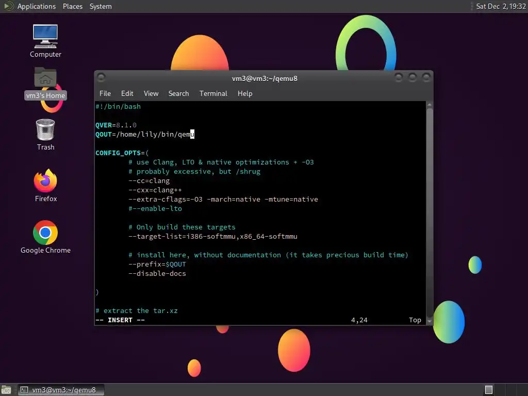
Task: Click the terminal title vm3@vm3:~/qemu8
Action: coord(265,78)
